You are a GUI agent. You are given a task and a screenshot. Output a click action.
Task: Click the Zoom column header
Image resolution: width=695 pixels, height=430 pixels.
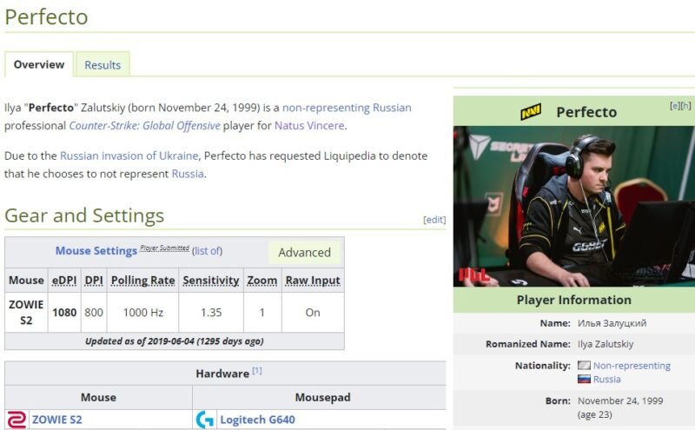click(262, 281)
